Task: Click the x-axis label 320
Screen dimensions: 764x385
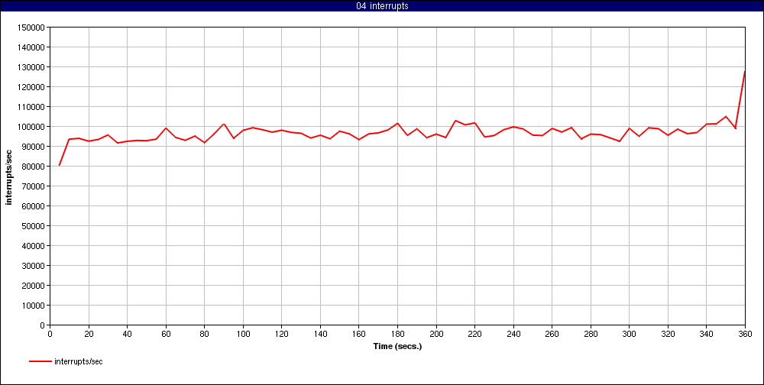Action: point(668,334)
